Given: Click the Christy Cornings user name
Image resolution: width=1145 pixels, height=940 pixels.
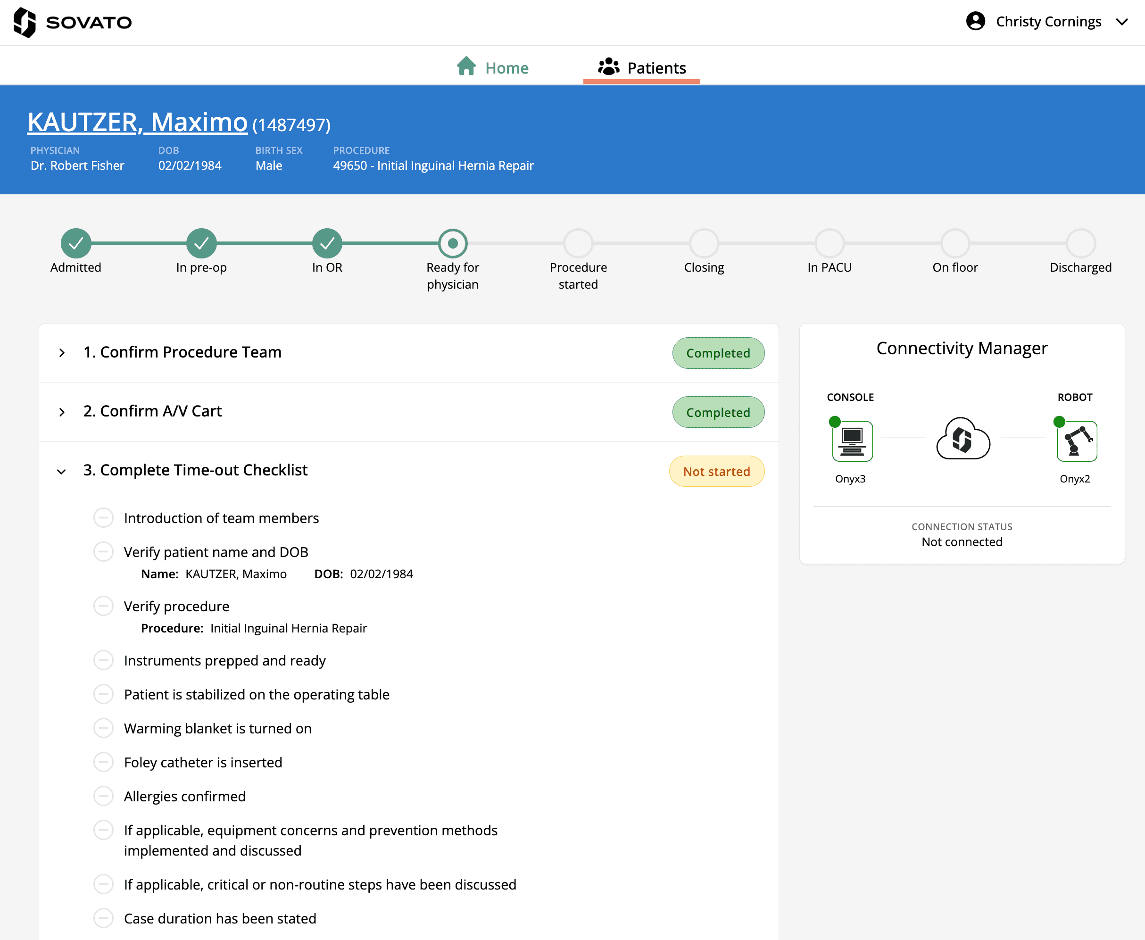Looking at the screenshot, I should pyautogui.click(x=1049, y=22).
